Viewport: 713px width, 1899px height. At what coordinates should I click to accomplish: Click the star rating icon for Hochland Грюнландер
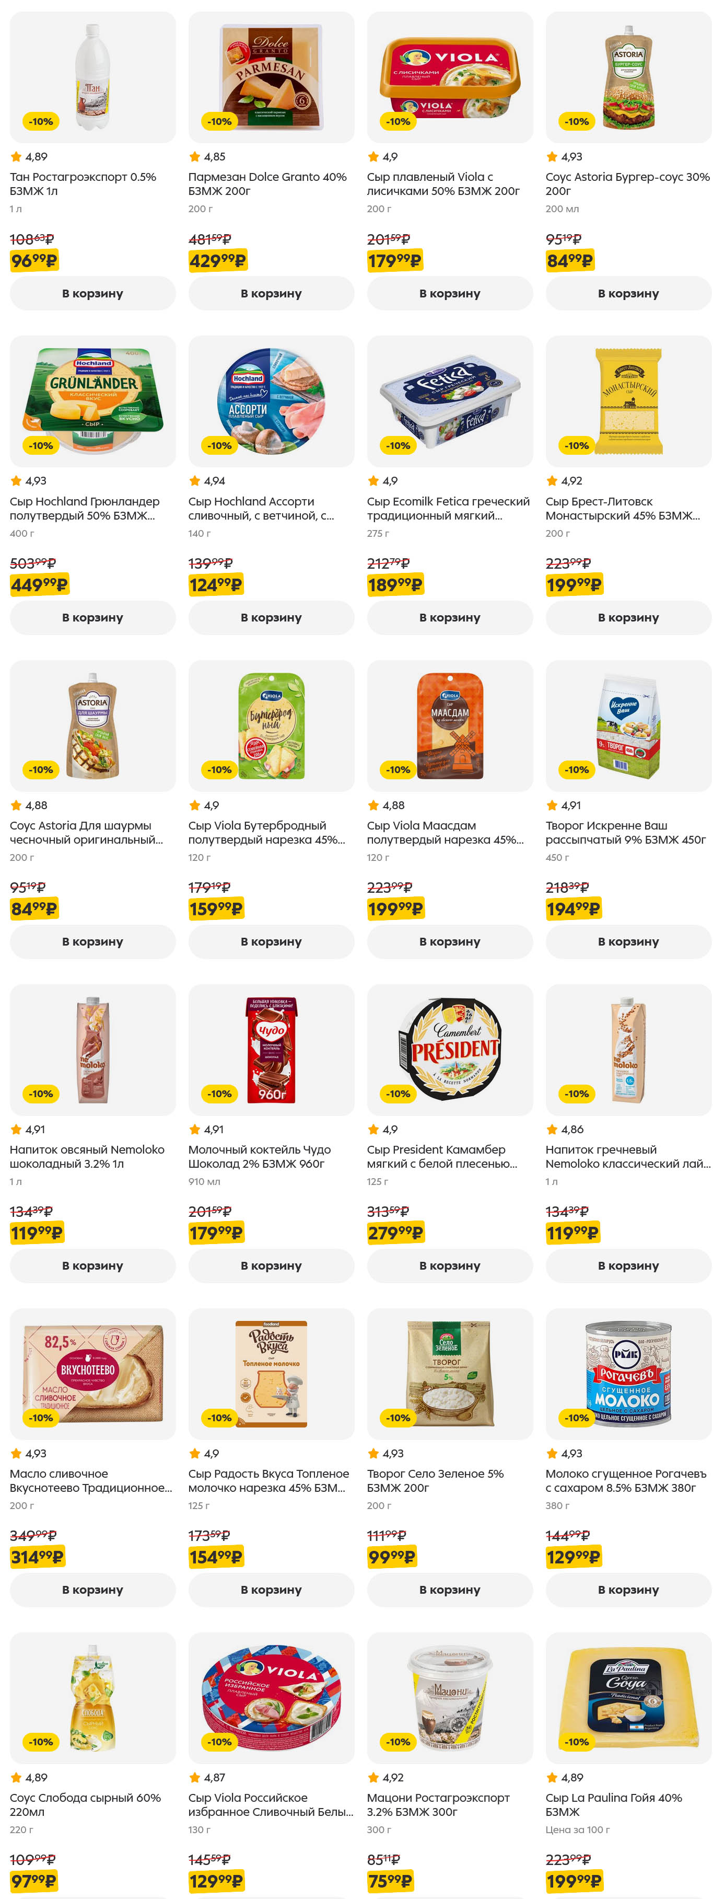[16, 481]
